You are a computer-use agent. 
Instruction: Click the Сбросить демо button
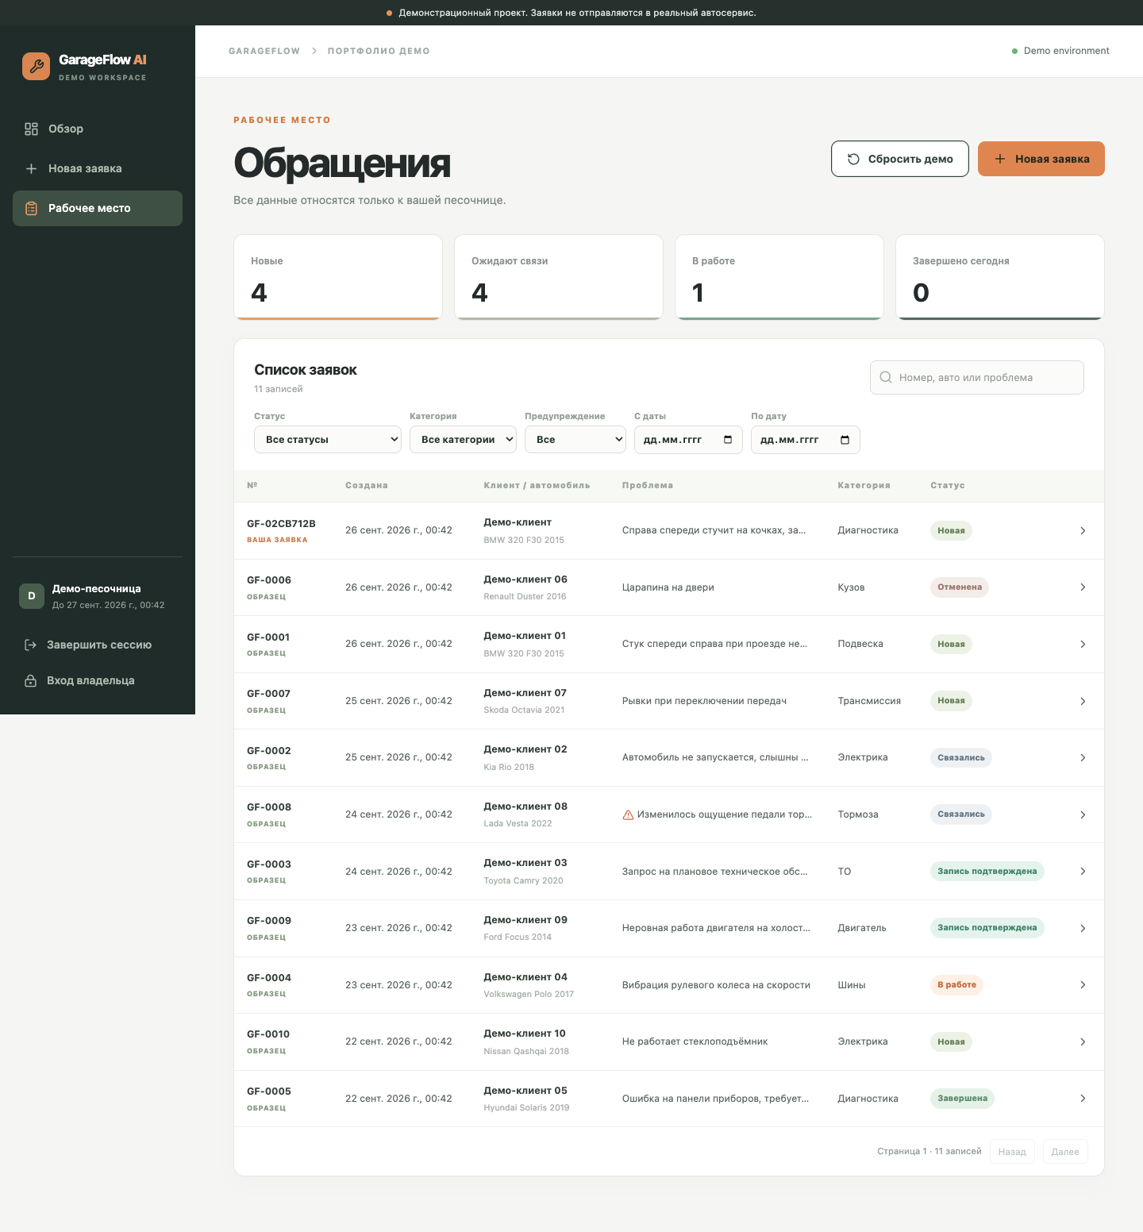click(900, 159)
